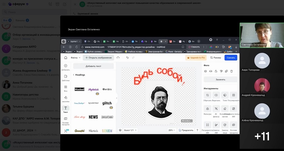This screenshot has width=284, height=151.
Task: Click the Upgrade to Pro button
Action: tap(196, 57)
